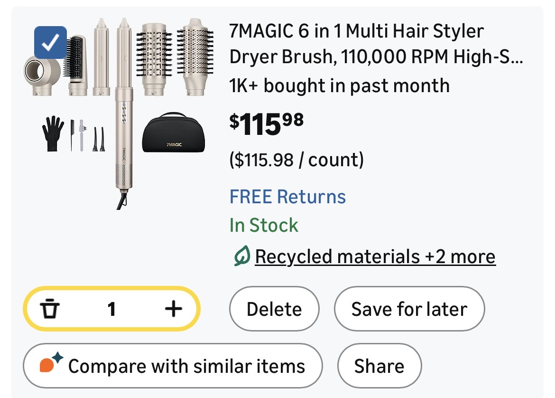Click the trash can icon in quantity stepper
This screenshot has height=398, width=555.
coord(49,310)
